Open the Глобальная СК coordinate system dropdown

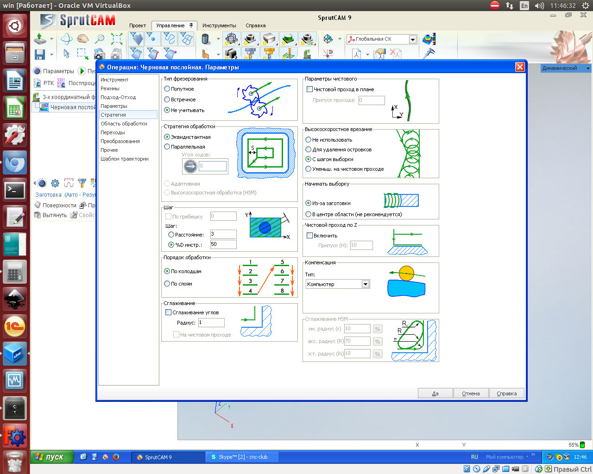coord(413,39)
